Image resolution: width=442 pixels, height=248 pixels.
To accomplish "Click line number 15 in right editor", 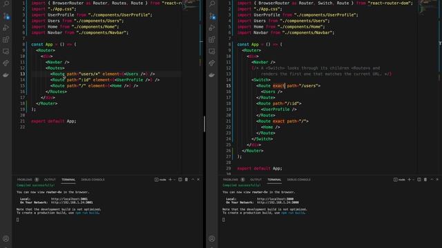I will coord(229,85).
